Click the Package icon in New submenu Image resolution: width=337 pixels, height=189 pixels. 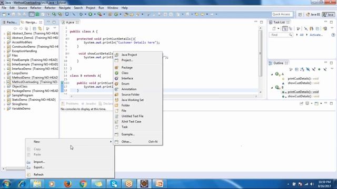tap(116, 68)
